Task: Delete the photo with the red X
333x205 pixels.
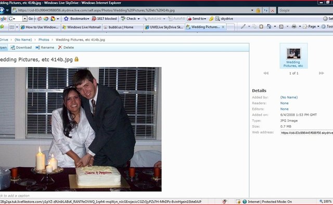Action: (x=66, y=47)
